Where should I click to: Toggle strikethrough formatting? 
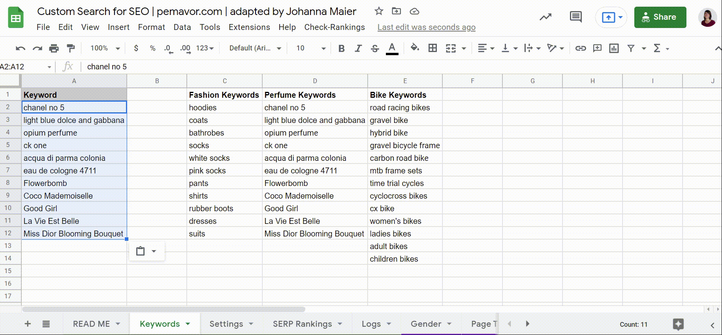pyautogui.click(x=375, y=48)
